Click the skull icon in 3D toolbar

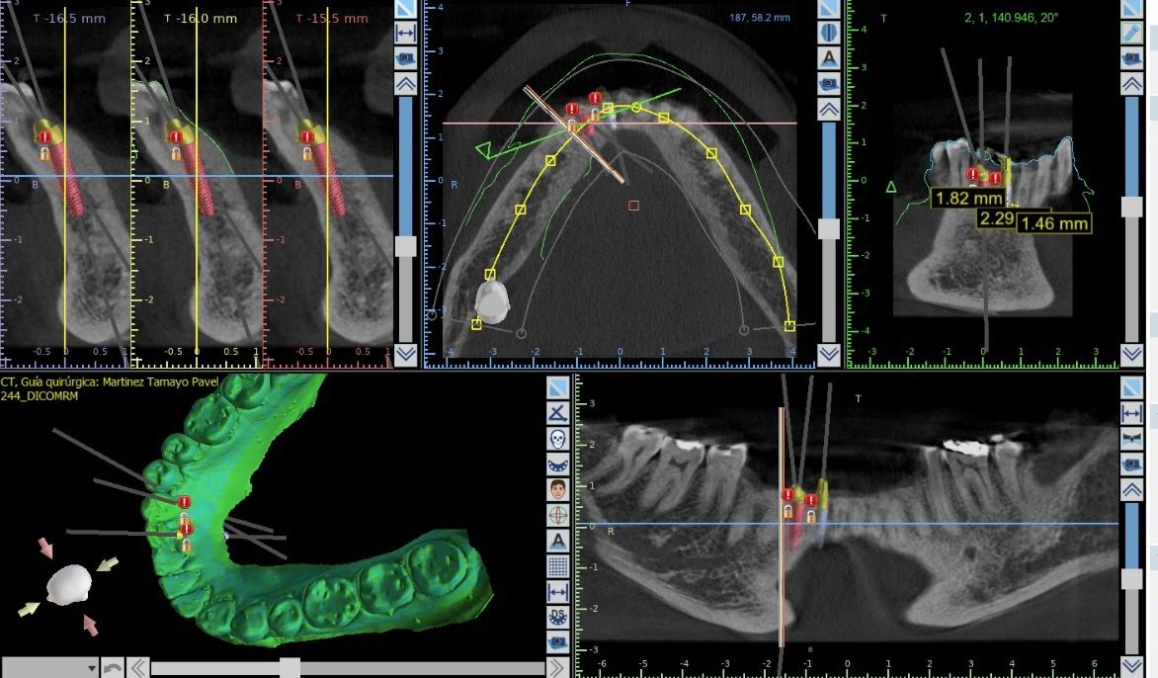[557, 438]
